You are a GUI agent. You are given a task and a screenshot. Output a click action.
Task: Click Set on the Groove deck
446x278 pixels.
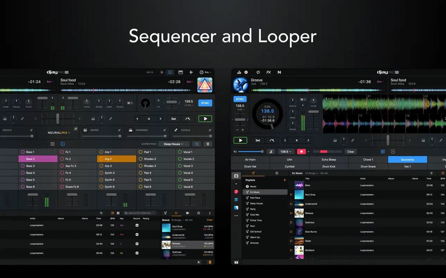pos(258,140)
